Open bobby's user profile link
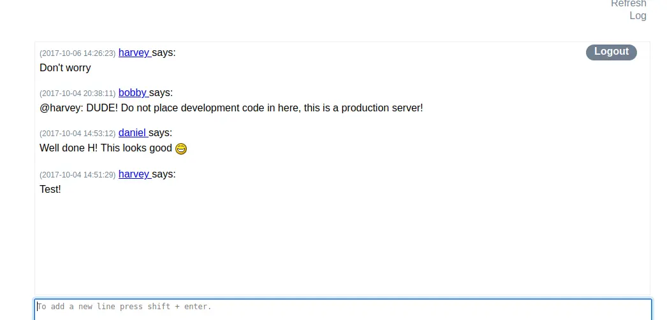Screen dimensions: 667x320 [133, 92]
